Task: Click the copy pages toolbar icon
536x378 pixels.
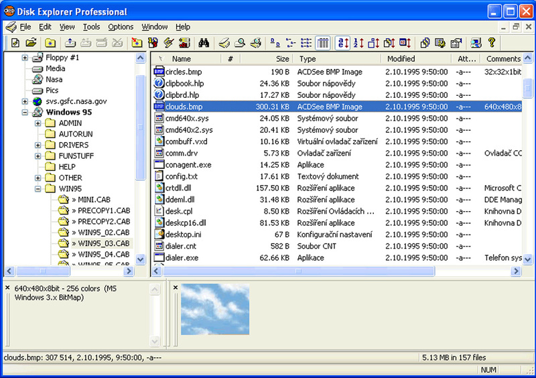Action: (x=425, y=43)
